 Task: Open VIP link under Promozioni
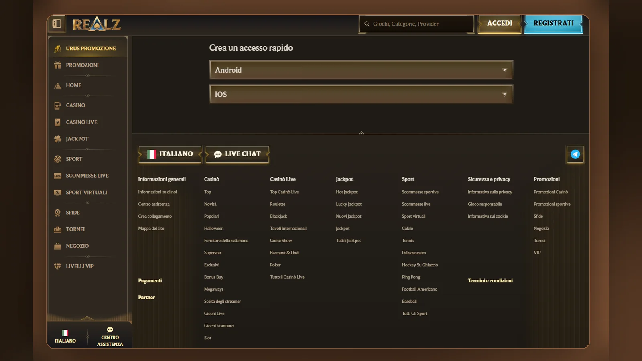coord(537,253)
